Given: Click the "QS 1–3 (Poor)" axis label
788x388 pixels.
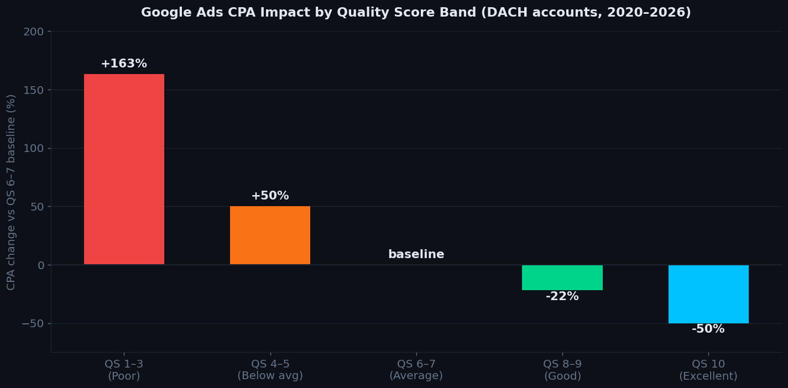Looking at the screenshot, I should click(x=124, y=370).
